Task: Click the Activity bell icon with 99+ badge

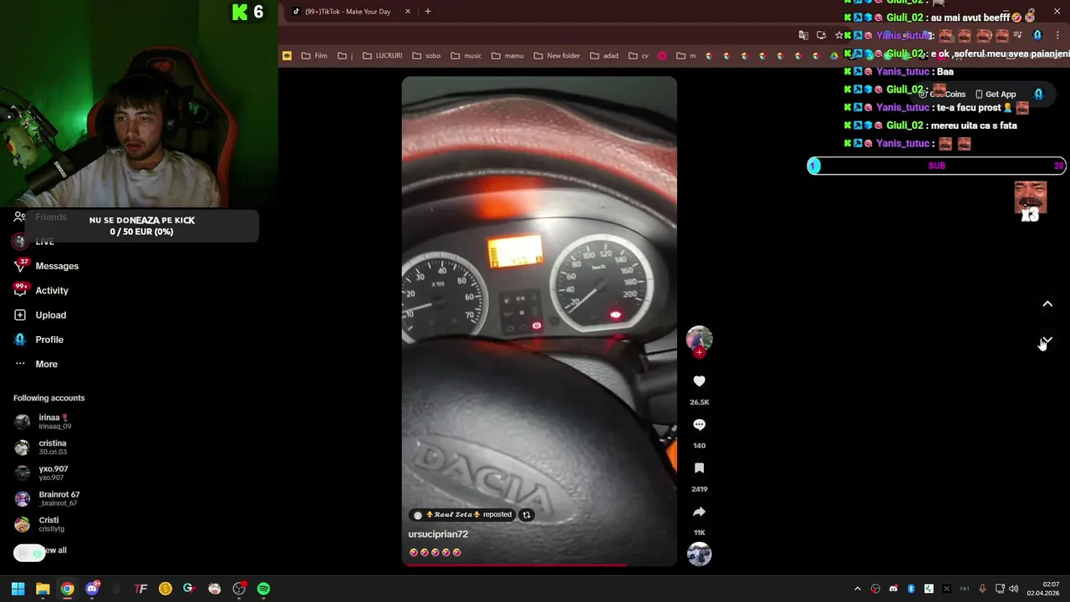Action: 20,290
